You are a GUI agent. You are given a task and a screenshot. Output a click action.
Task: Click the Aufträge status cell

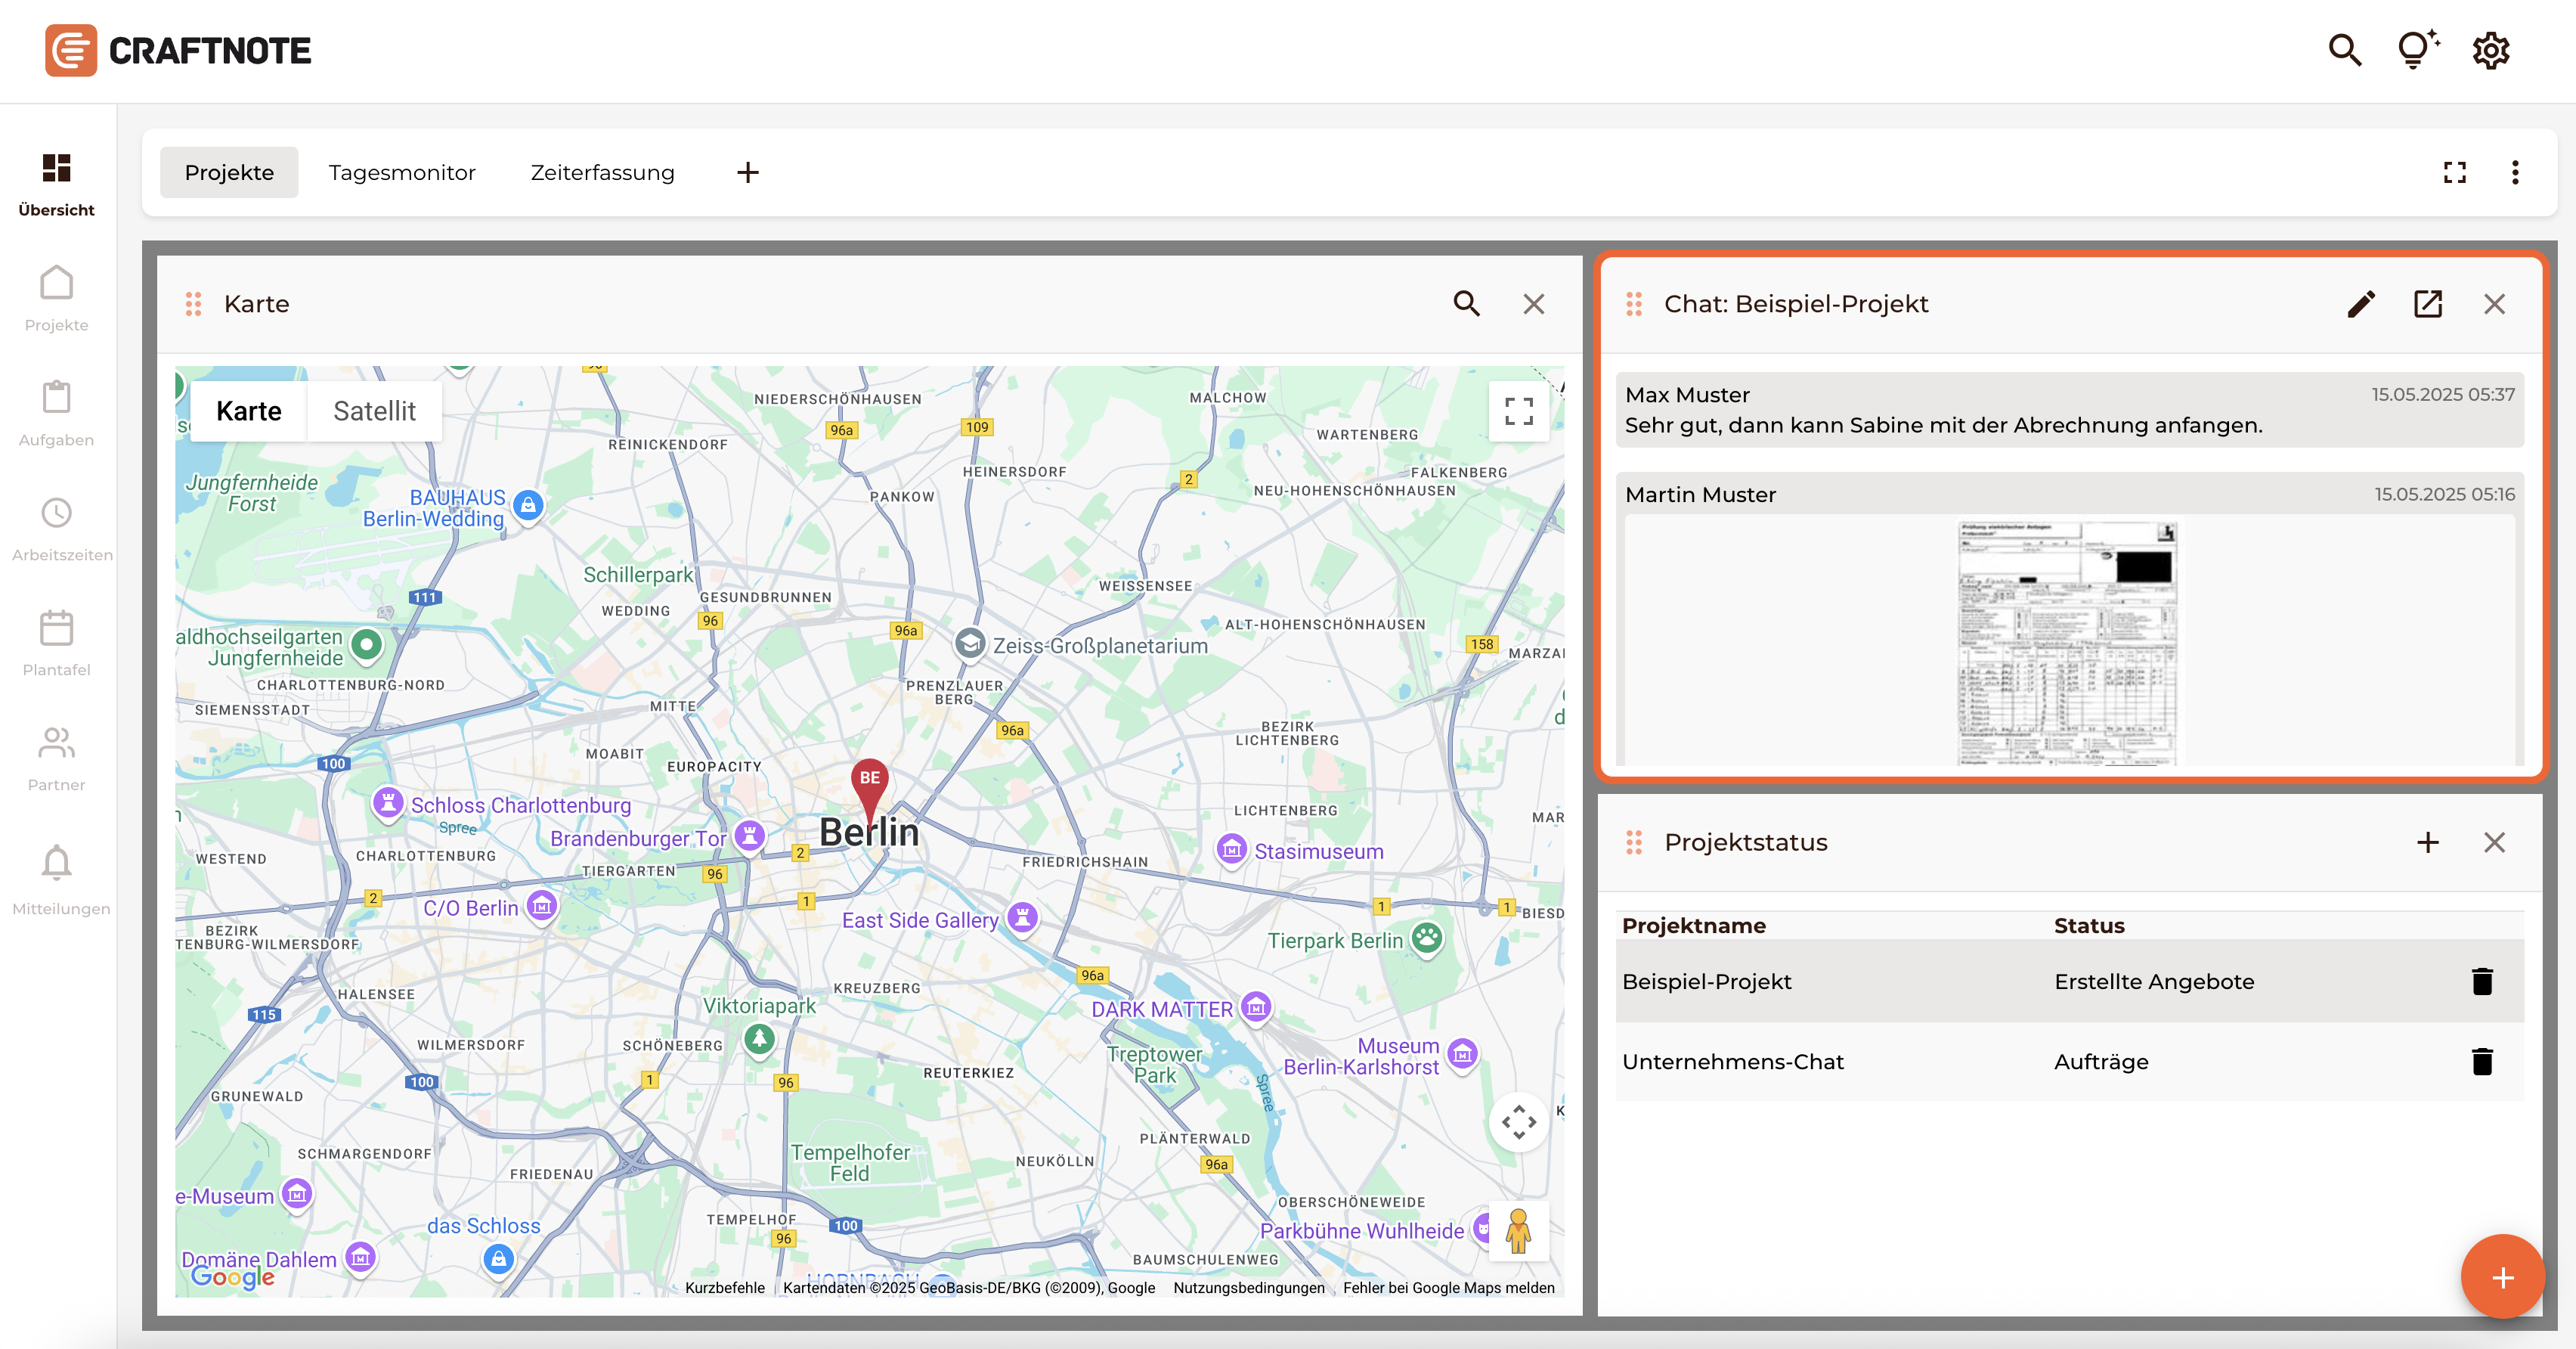(x=2101, y=1062)
